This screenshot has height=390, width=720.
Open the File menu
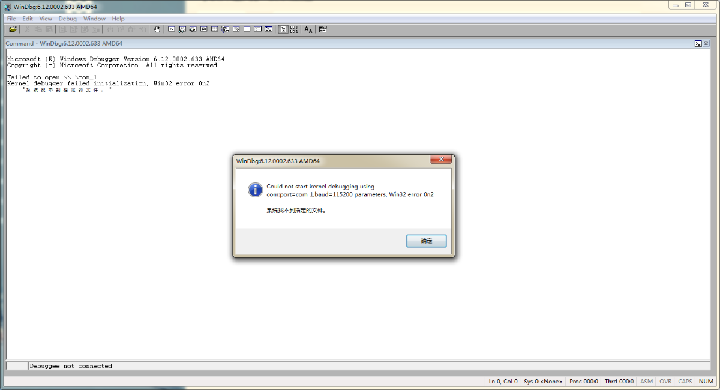11,19
